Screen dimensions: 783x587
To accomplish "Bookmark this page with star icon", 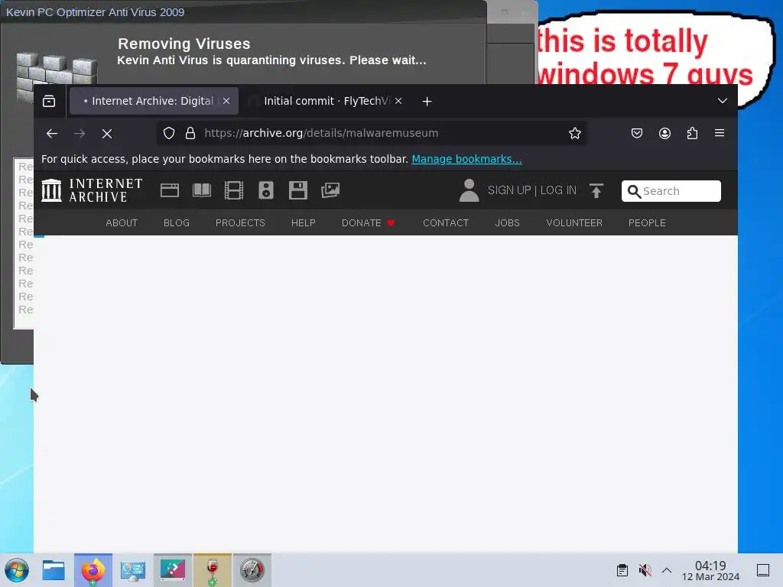I will click(x=575, y=133).
